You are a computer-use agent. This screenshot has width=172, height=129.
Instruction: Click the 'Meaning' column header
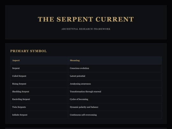(115, 61)
